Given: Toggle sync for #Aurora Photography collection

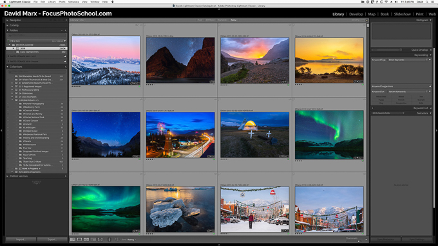Looking at the screenshot, I should tap(8, 103).
